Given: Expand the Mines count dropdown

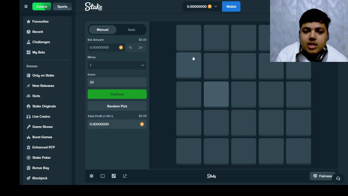Looking at the screenshot, I should (x=117, y=65).
